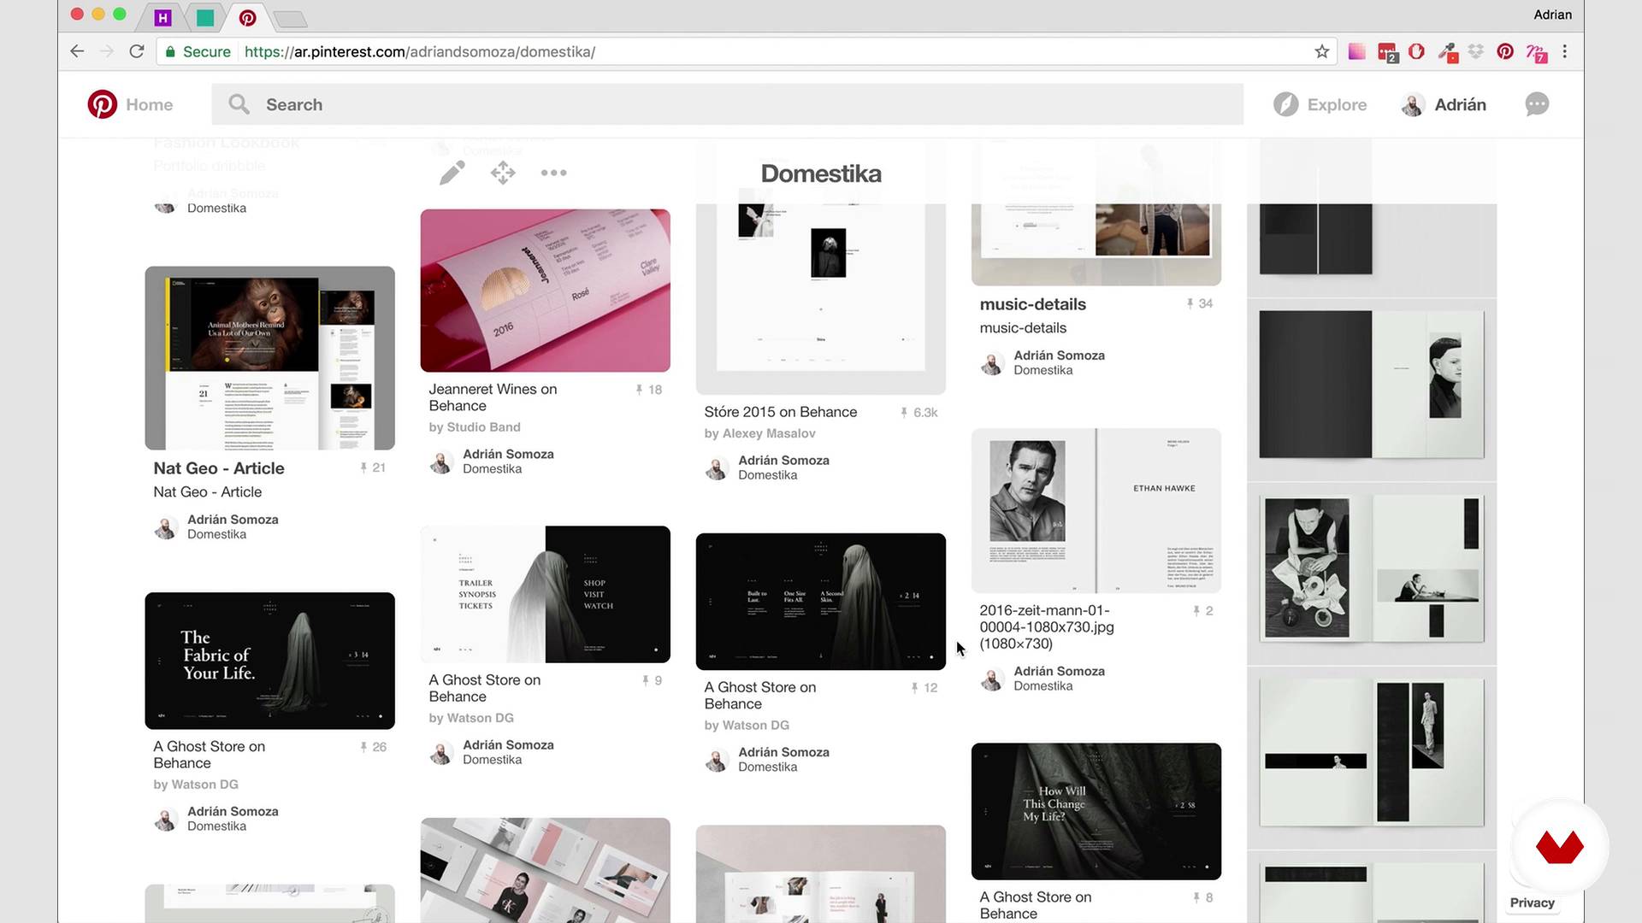
Task: Click the green Secure lock indicator
Action: click(x=198, y=51)
